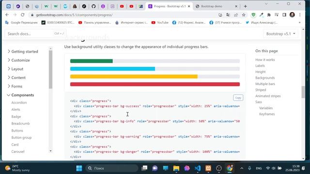310x174 pixels.
Task: Click the red danger progress bar
Action: pos(155,84)
